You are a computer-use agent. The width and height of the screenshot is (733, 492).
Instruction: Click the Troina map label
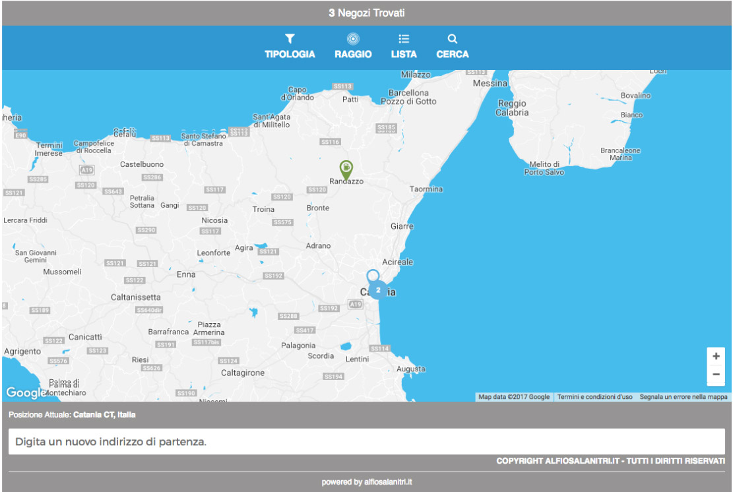pos(263,209)
